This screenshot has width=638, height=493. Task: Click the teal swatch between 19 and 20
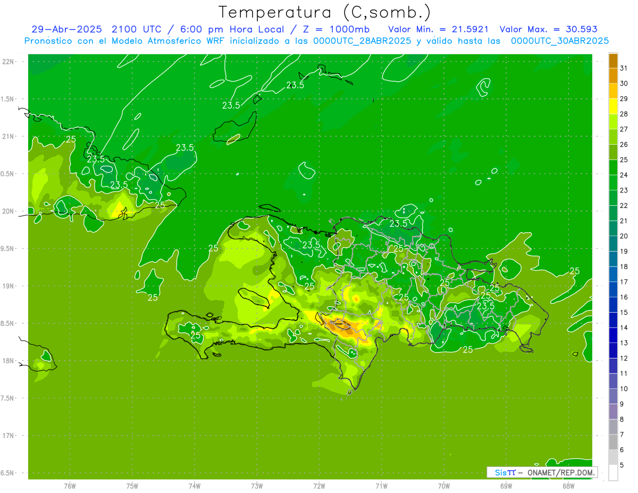click(x=614, y=244)
